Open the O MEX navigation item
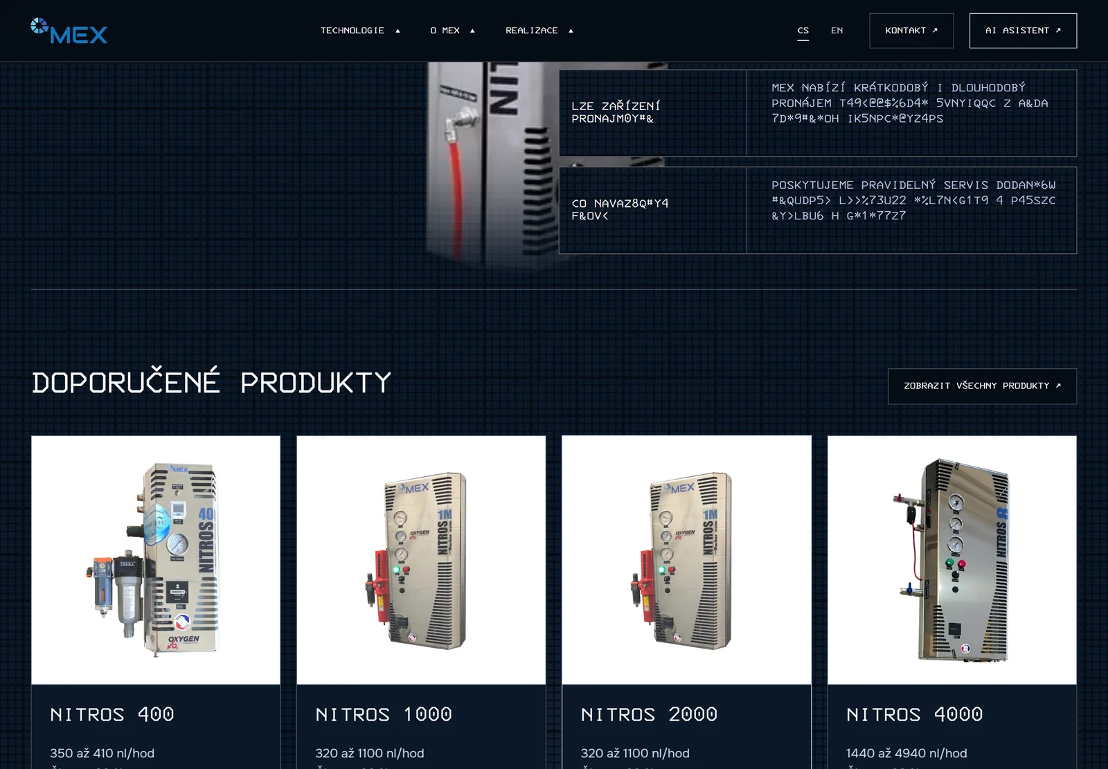This screenshot has height=769, width=1108. (445, 30)
